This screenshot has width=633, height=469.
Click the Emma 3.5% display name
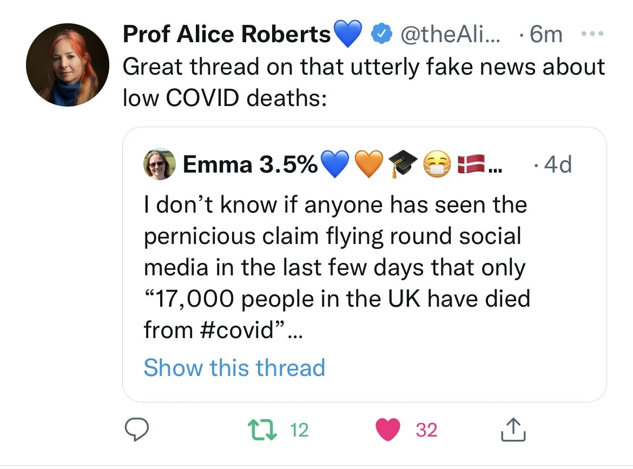(x=250, y=164)
